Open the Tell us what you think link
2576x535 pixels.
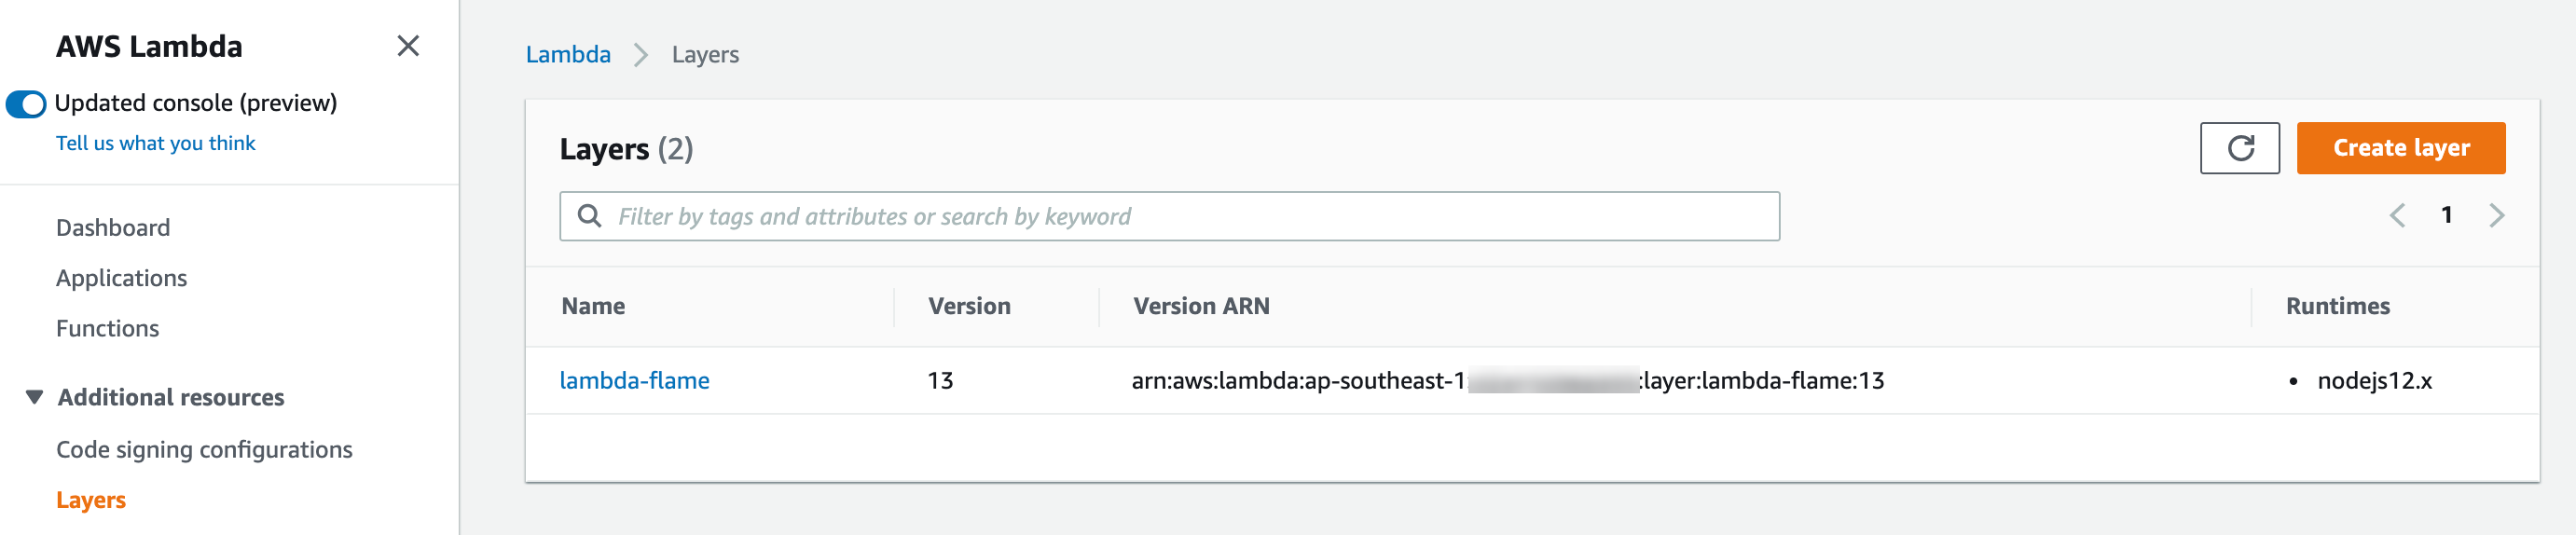[156, 143]
